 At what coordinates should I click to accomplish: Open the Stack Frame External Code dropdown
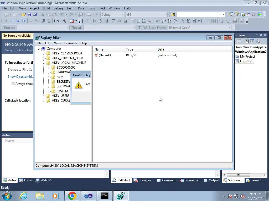[x=230, y=28]
